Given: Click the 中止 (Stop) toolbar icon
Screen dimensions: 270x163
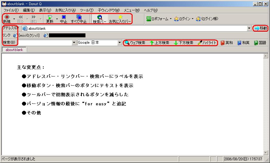Looking at the screenshot, I should click(64, 18).
